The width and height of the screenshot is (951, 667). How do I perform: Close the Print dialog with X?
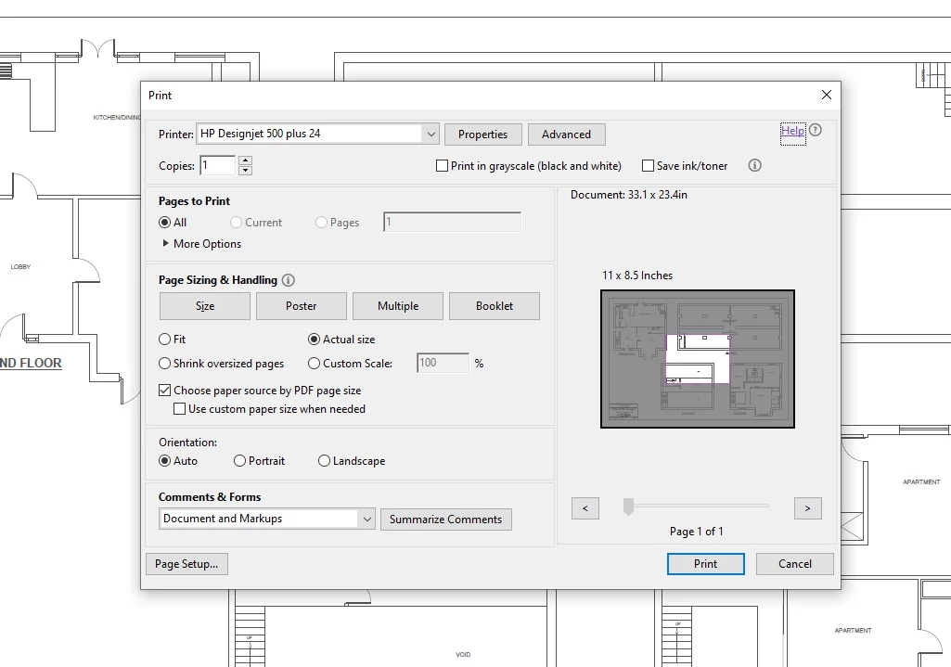pyautogui.click(x=826, y=95)
